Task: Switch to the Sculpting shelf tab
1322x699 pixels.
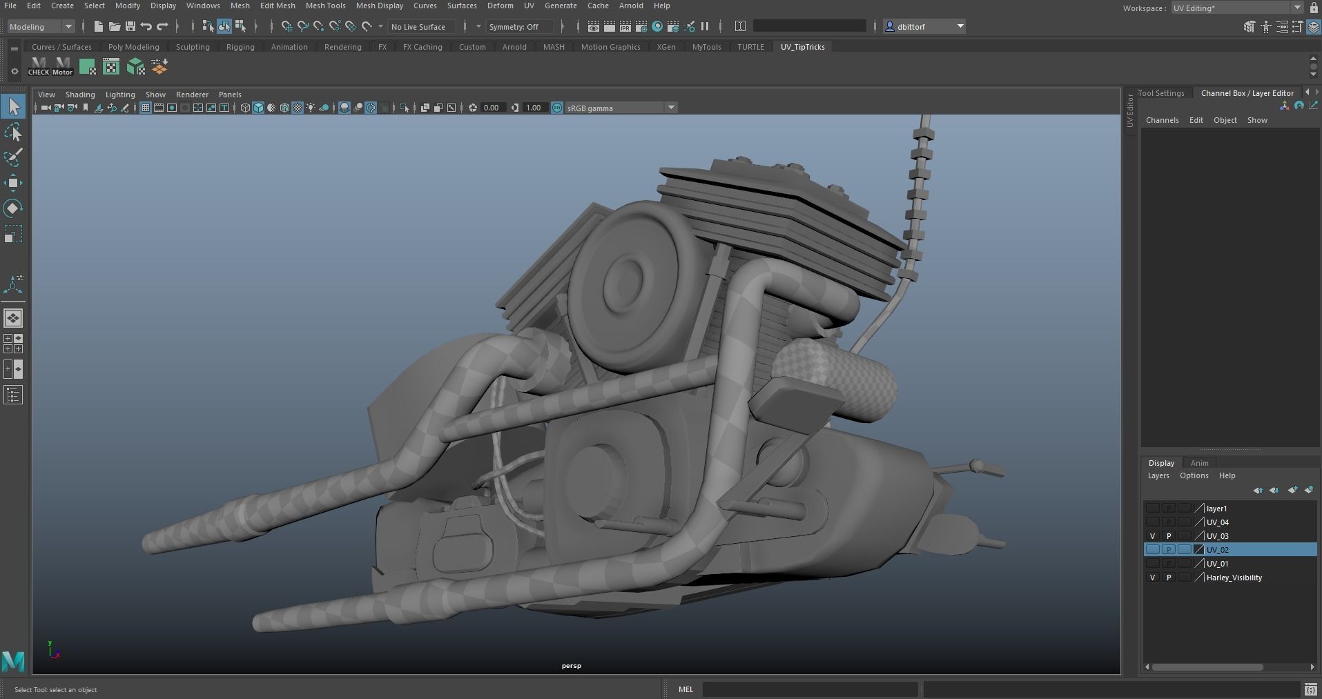Action: pos(193,47)
